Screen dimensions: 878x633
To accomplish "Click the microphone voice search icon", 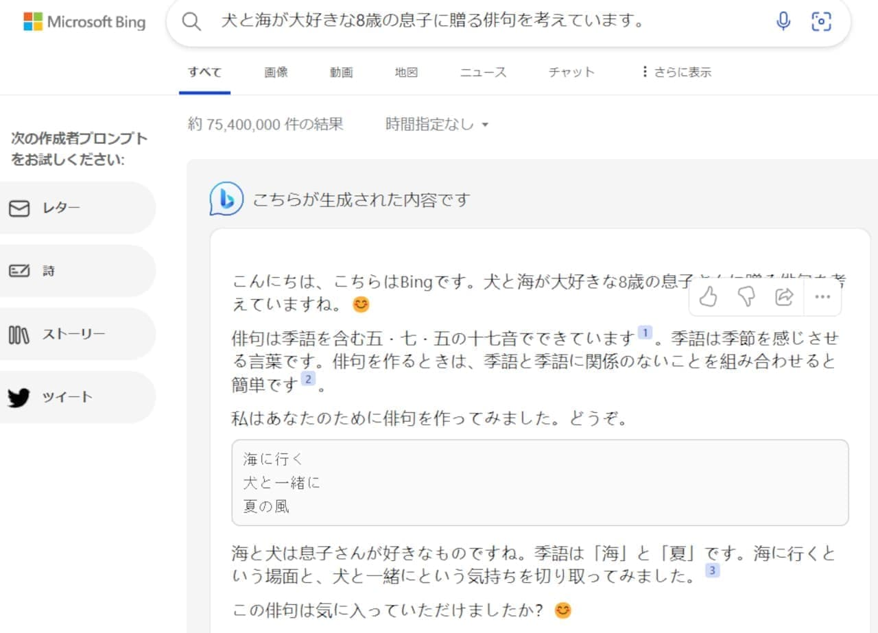I will 783,22.
